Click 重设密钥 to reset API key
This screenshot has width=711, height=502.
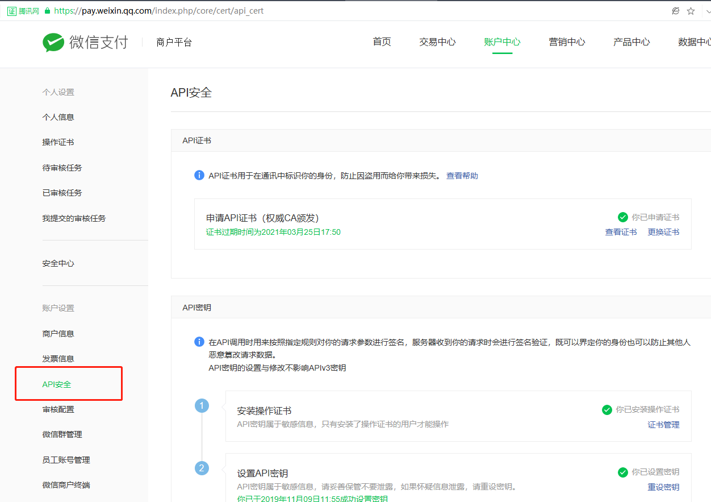click(663, 487)
